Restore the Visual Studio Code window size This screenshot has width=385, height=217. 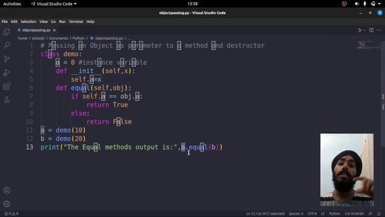[370, 13]
